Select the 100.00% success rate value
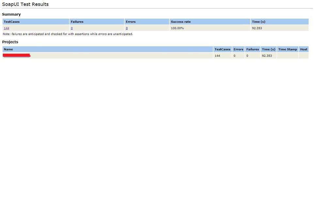Viewport: 326px width, 206px height. tap(177, 28)
